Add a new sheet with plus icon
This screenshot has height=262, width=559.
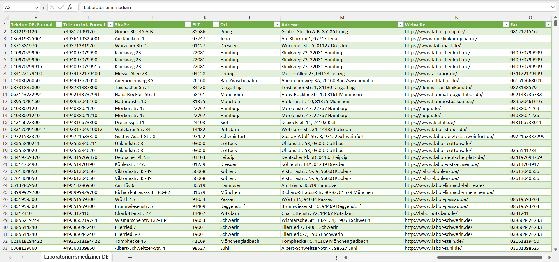(130, 257)
